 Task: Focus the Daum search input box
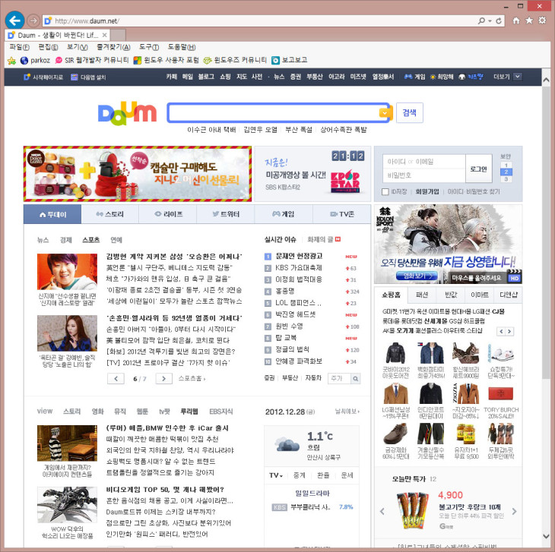coord(274,112)
